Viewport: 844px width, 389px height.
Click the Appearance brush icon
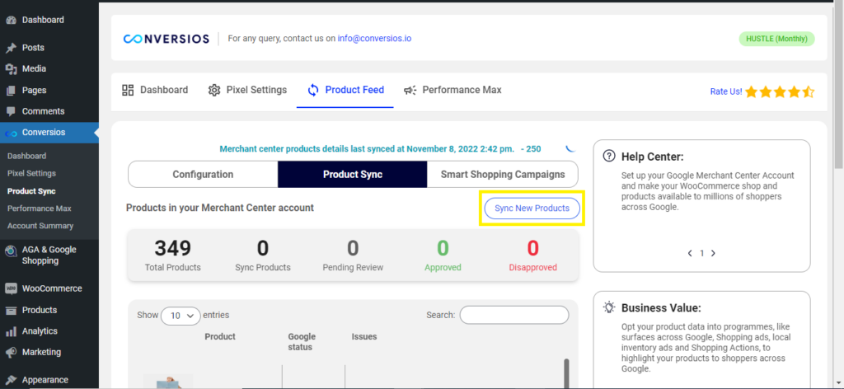tap(11, 380)
